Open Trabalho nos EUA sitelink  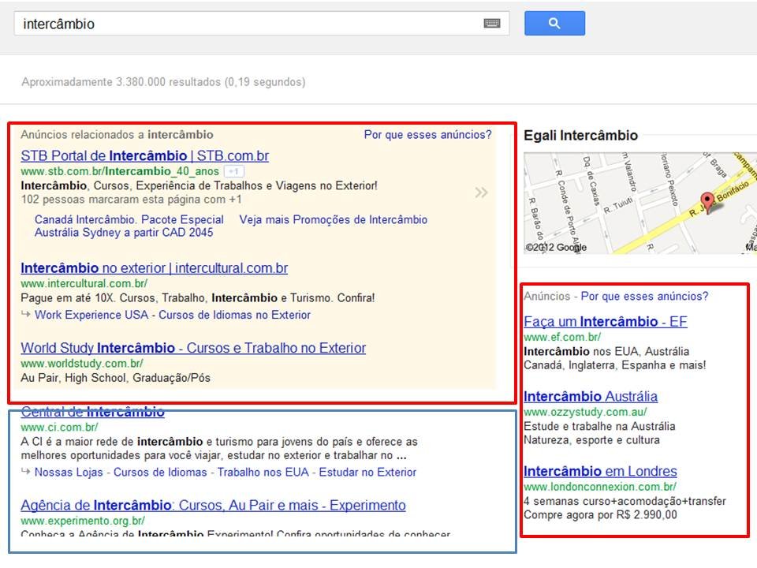coord(263,473)
